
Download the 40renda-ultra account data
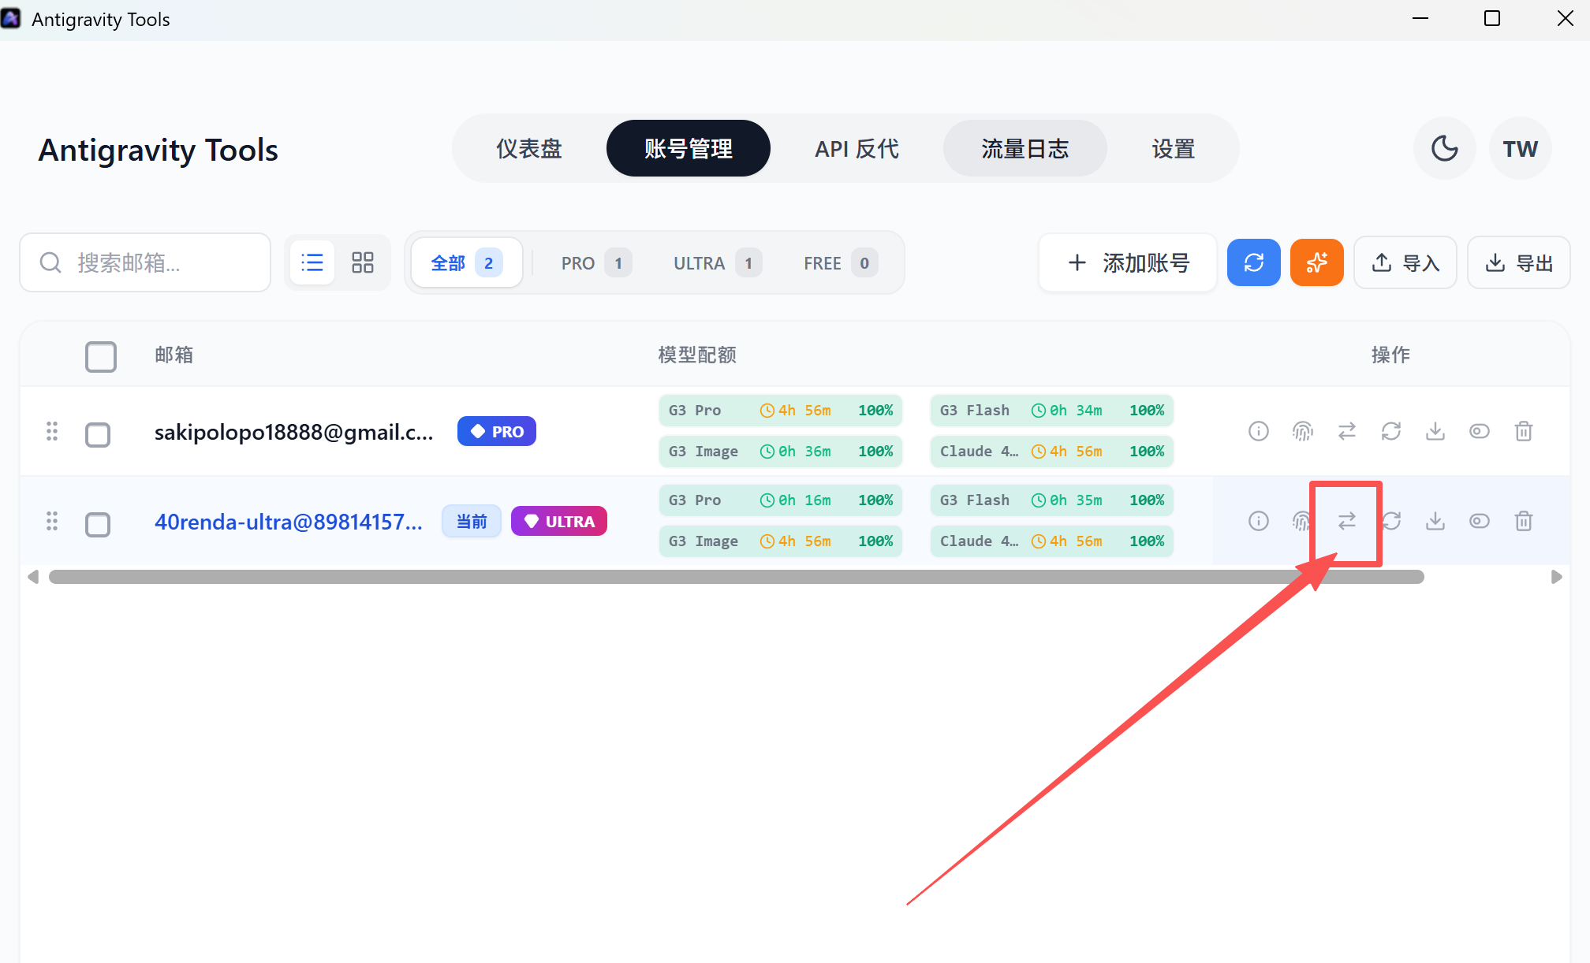[1435, 521]
